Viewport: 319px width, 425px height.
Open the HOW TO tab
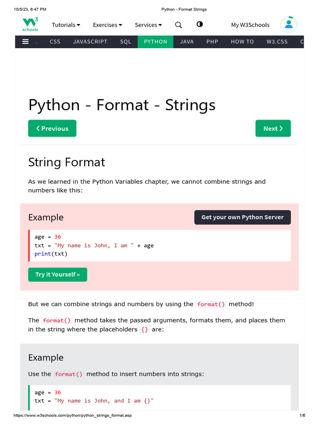(x=242, y=42)
